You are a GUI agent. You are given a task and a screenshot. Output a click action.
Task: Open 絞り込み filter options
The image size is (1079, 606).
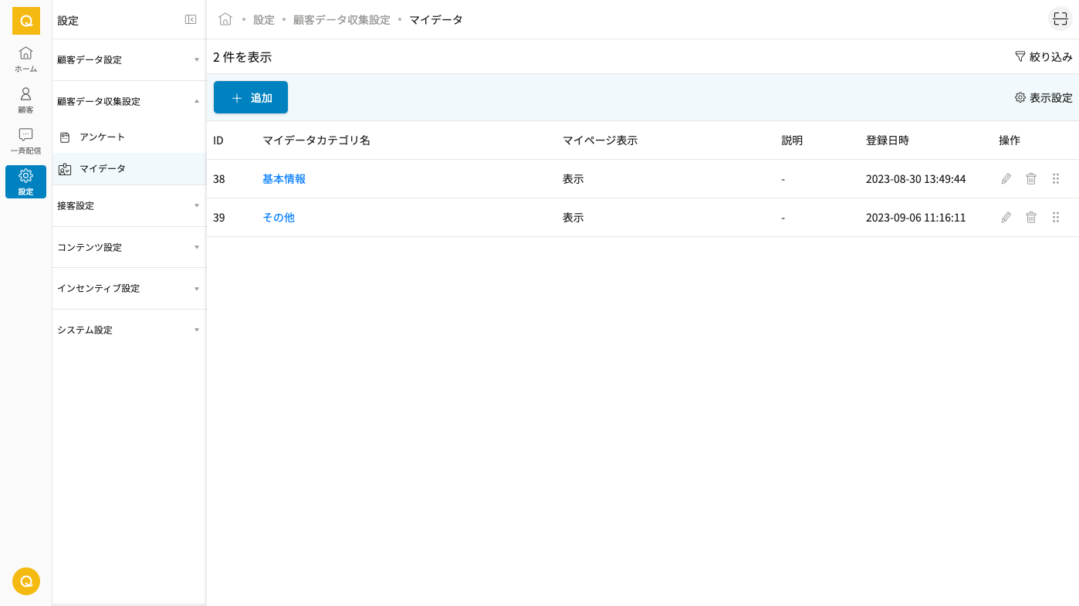coord(1043,56)
